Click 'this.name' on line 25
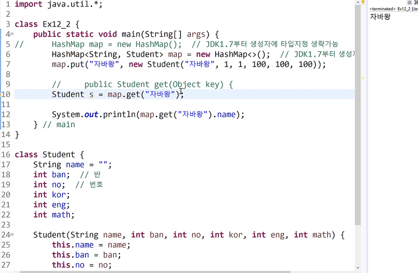Image resolution: width=418 pixels, height=273 pixels. point(73,245)
